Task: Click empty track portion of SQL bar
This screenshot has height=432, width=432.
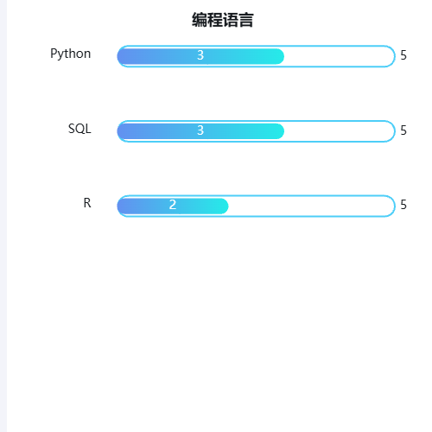Action: [339, 131]
